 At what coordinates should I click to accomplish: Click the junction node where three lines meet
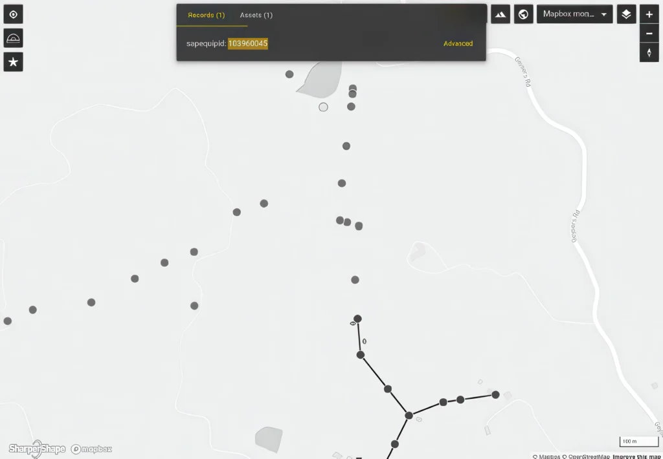pyautogui.click(x=409, y=415)
